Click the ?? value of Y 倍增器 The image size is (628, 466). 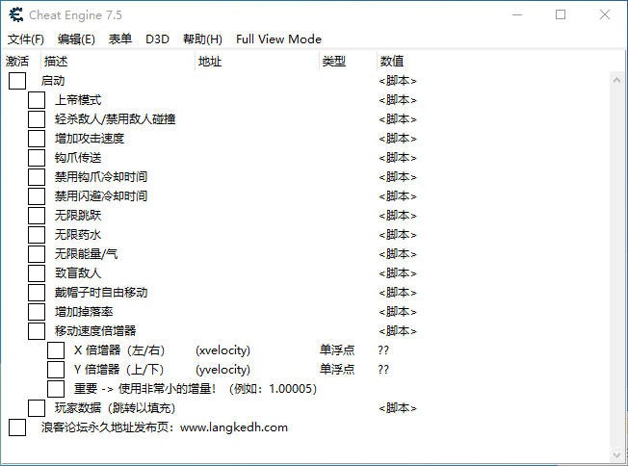click(x=383, y=369)
